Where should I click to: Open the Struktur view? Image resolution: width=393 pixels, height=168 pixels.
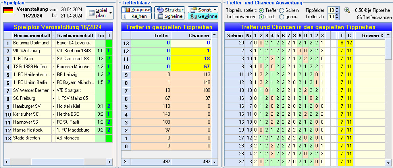point(170,10)
